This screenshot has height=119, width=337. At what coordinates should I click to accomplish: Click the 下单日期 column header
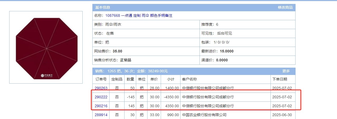[283, 79]
